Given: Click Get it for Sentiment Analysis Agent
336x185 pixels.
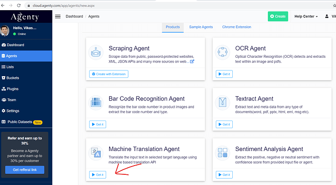Looking at the screenshot, I should click(x=224, y=175).
